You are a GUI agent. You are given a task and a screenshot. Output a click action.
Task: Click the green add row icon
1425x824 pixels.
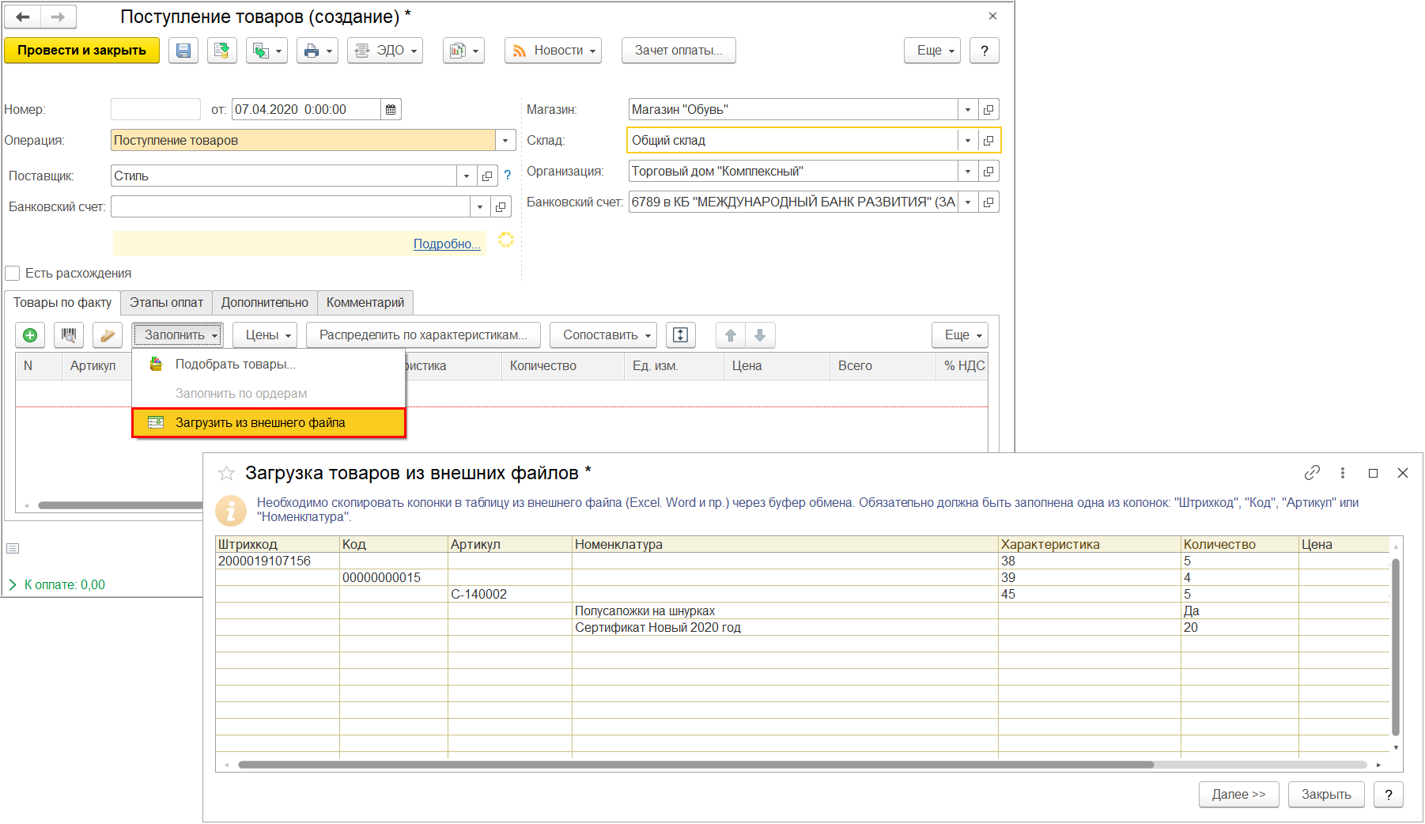[30, 335]
